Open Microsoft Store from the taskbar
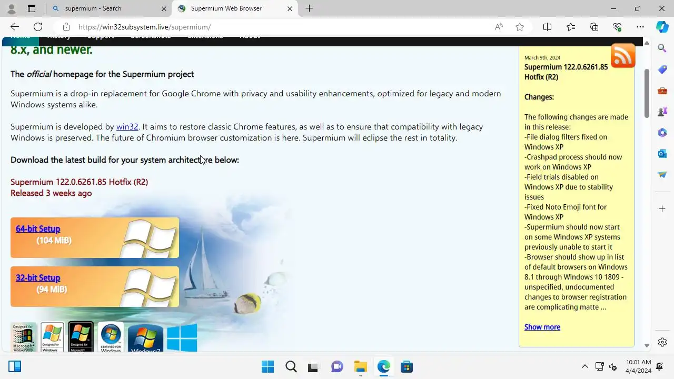674x379 pixels. [407, 366]
